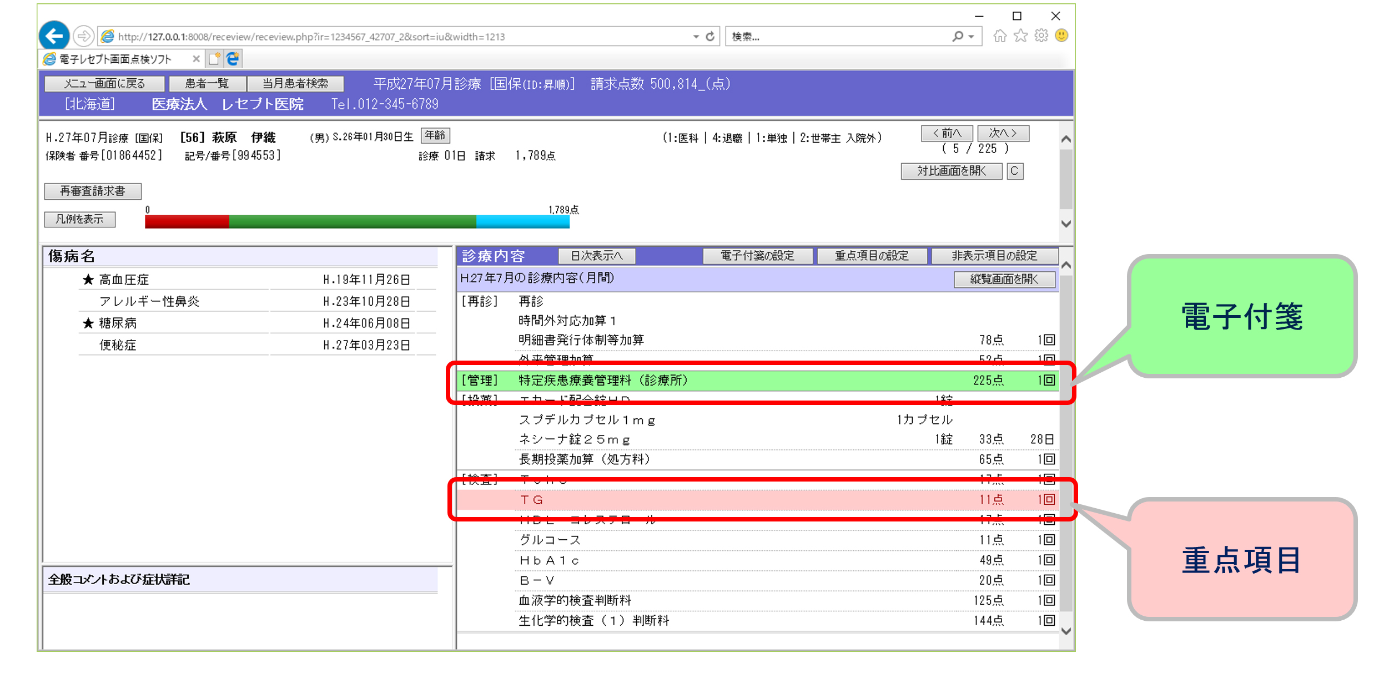Click the 傷病名 panel header
Viewport: 1389px width, 699px height.
click(241, 256)
